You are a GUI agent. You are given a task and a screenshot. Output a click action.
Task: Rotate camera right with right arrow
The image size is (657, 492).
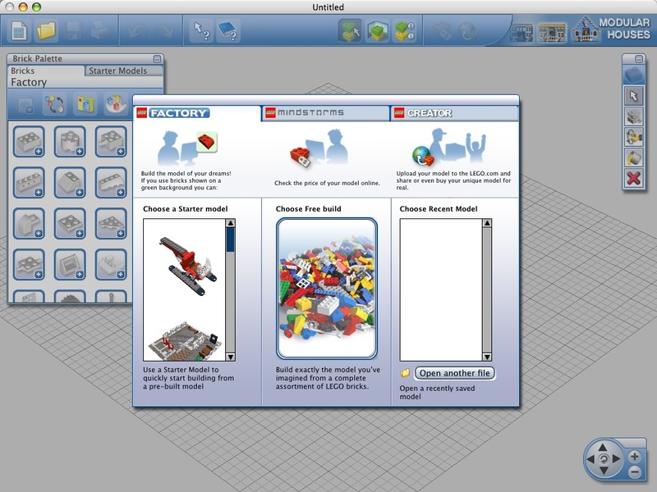tap(616, 459)
